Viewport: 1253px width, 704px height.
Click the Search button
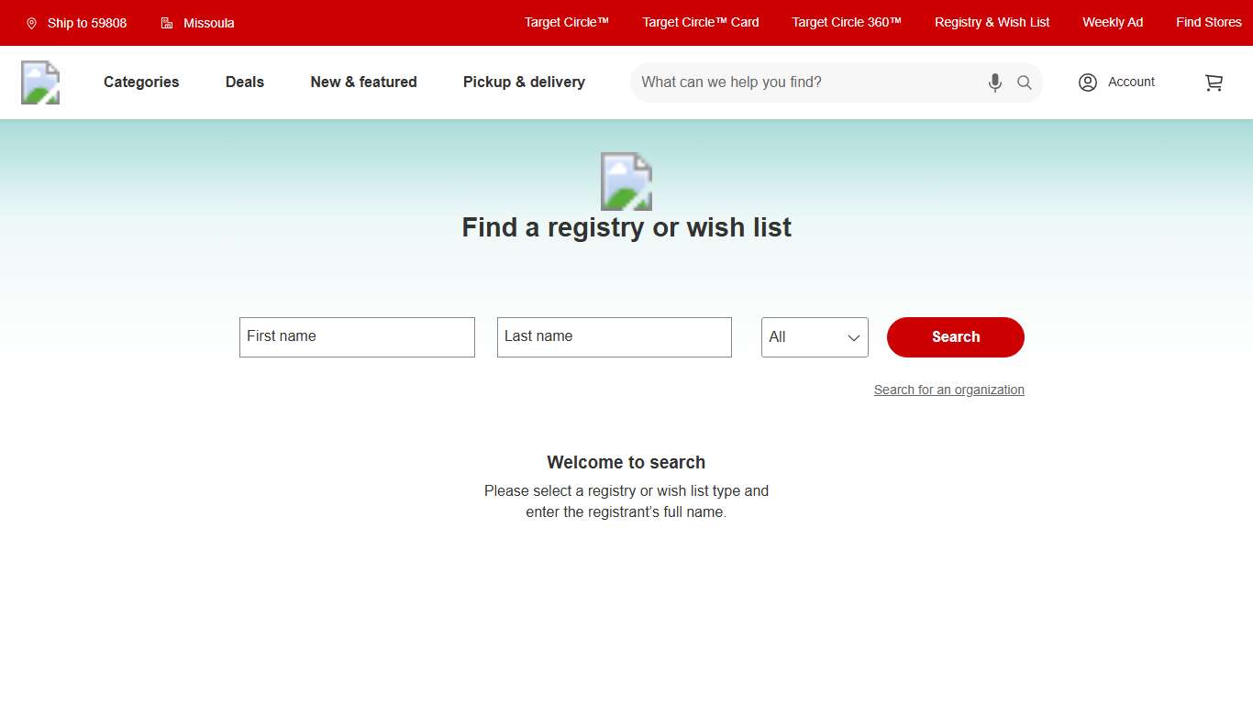tap(955, 337)
